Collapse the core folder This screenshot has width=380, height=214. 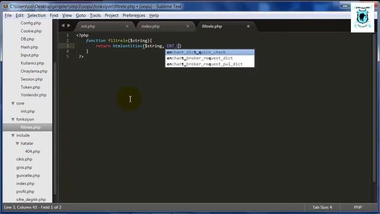13,103
